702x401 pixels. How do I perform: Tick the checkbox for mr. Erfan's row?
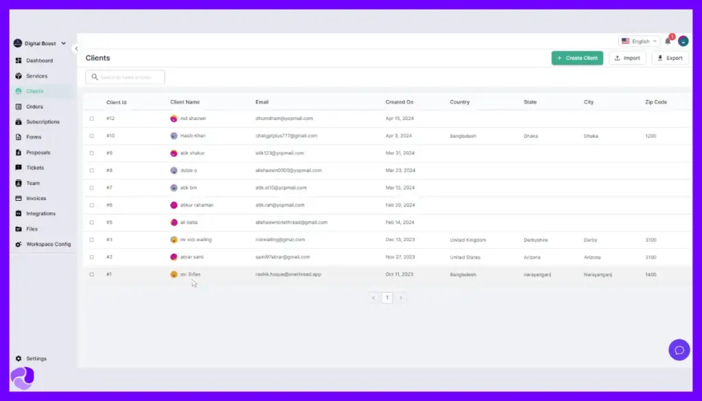click(x=92, y=274)
